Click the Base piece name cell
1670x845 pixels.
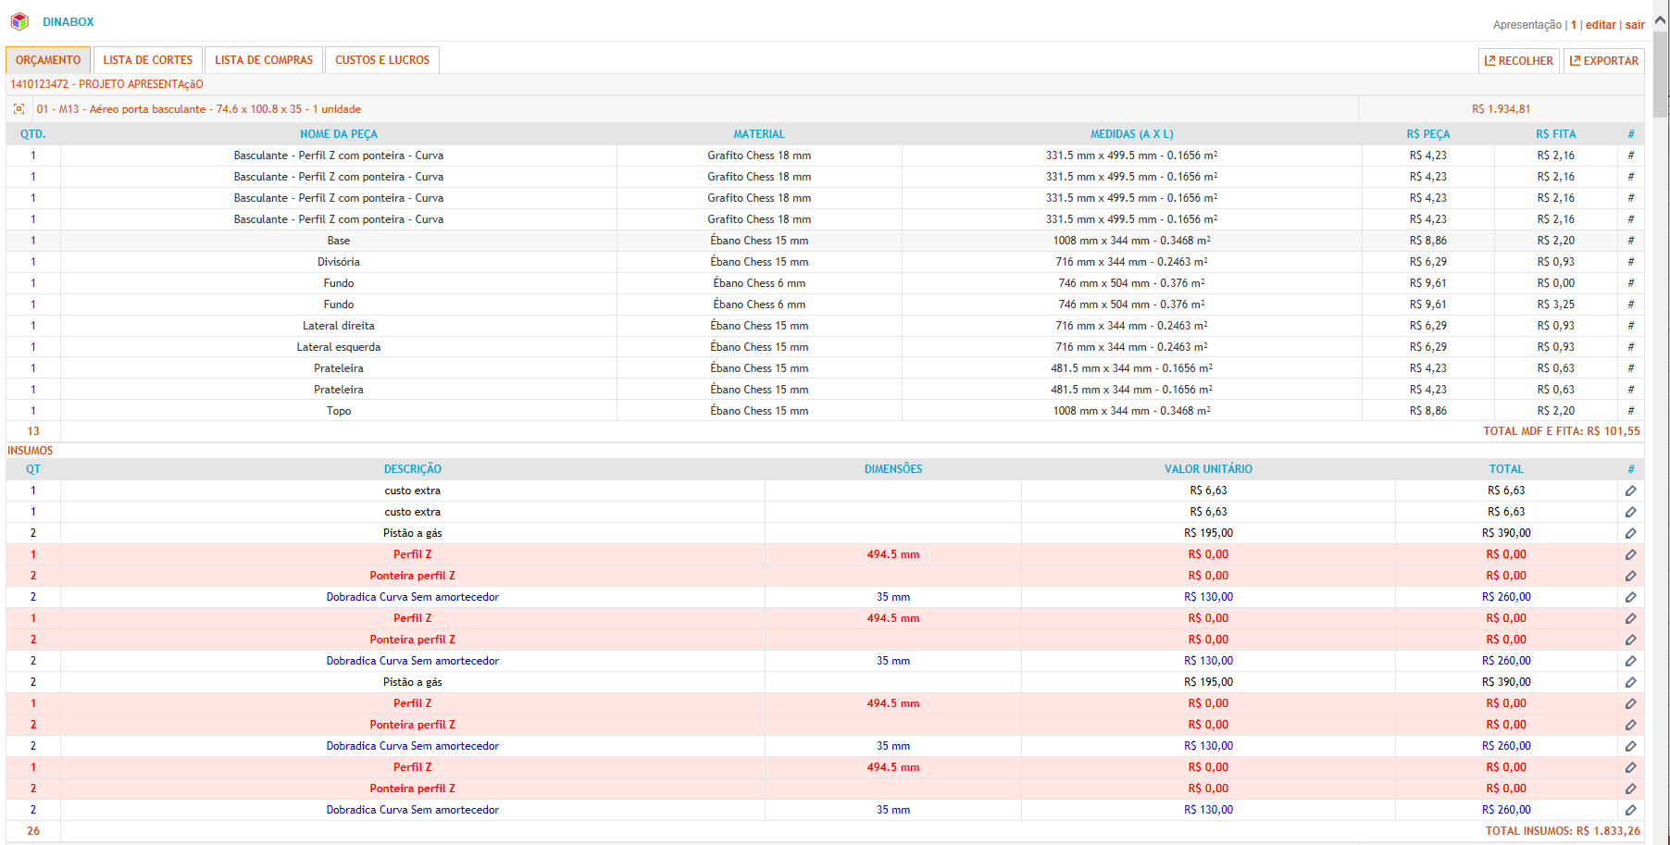(x=339, y=241)
